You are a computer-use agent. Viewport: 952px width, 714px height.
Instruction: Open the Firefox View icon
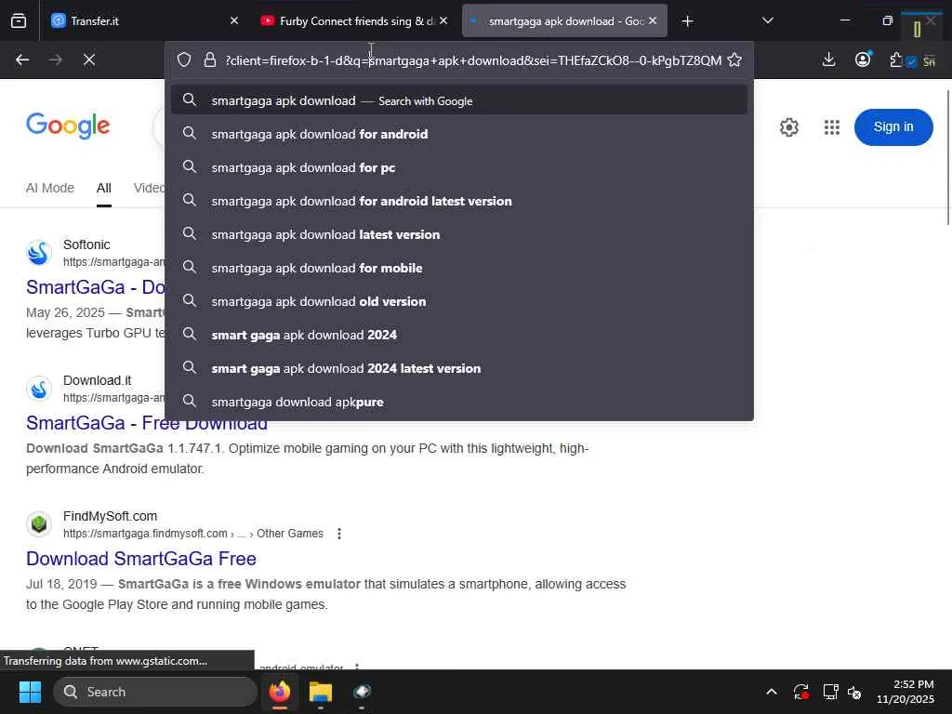[x=19, y=21]
